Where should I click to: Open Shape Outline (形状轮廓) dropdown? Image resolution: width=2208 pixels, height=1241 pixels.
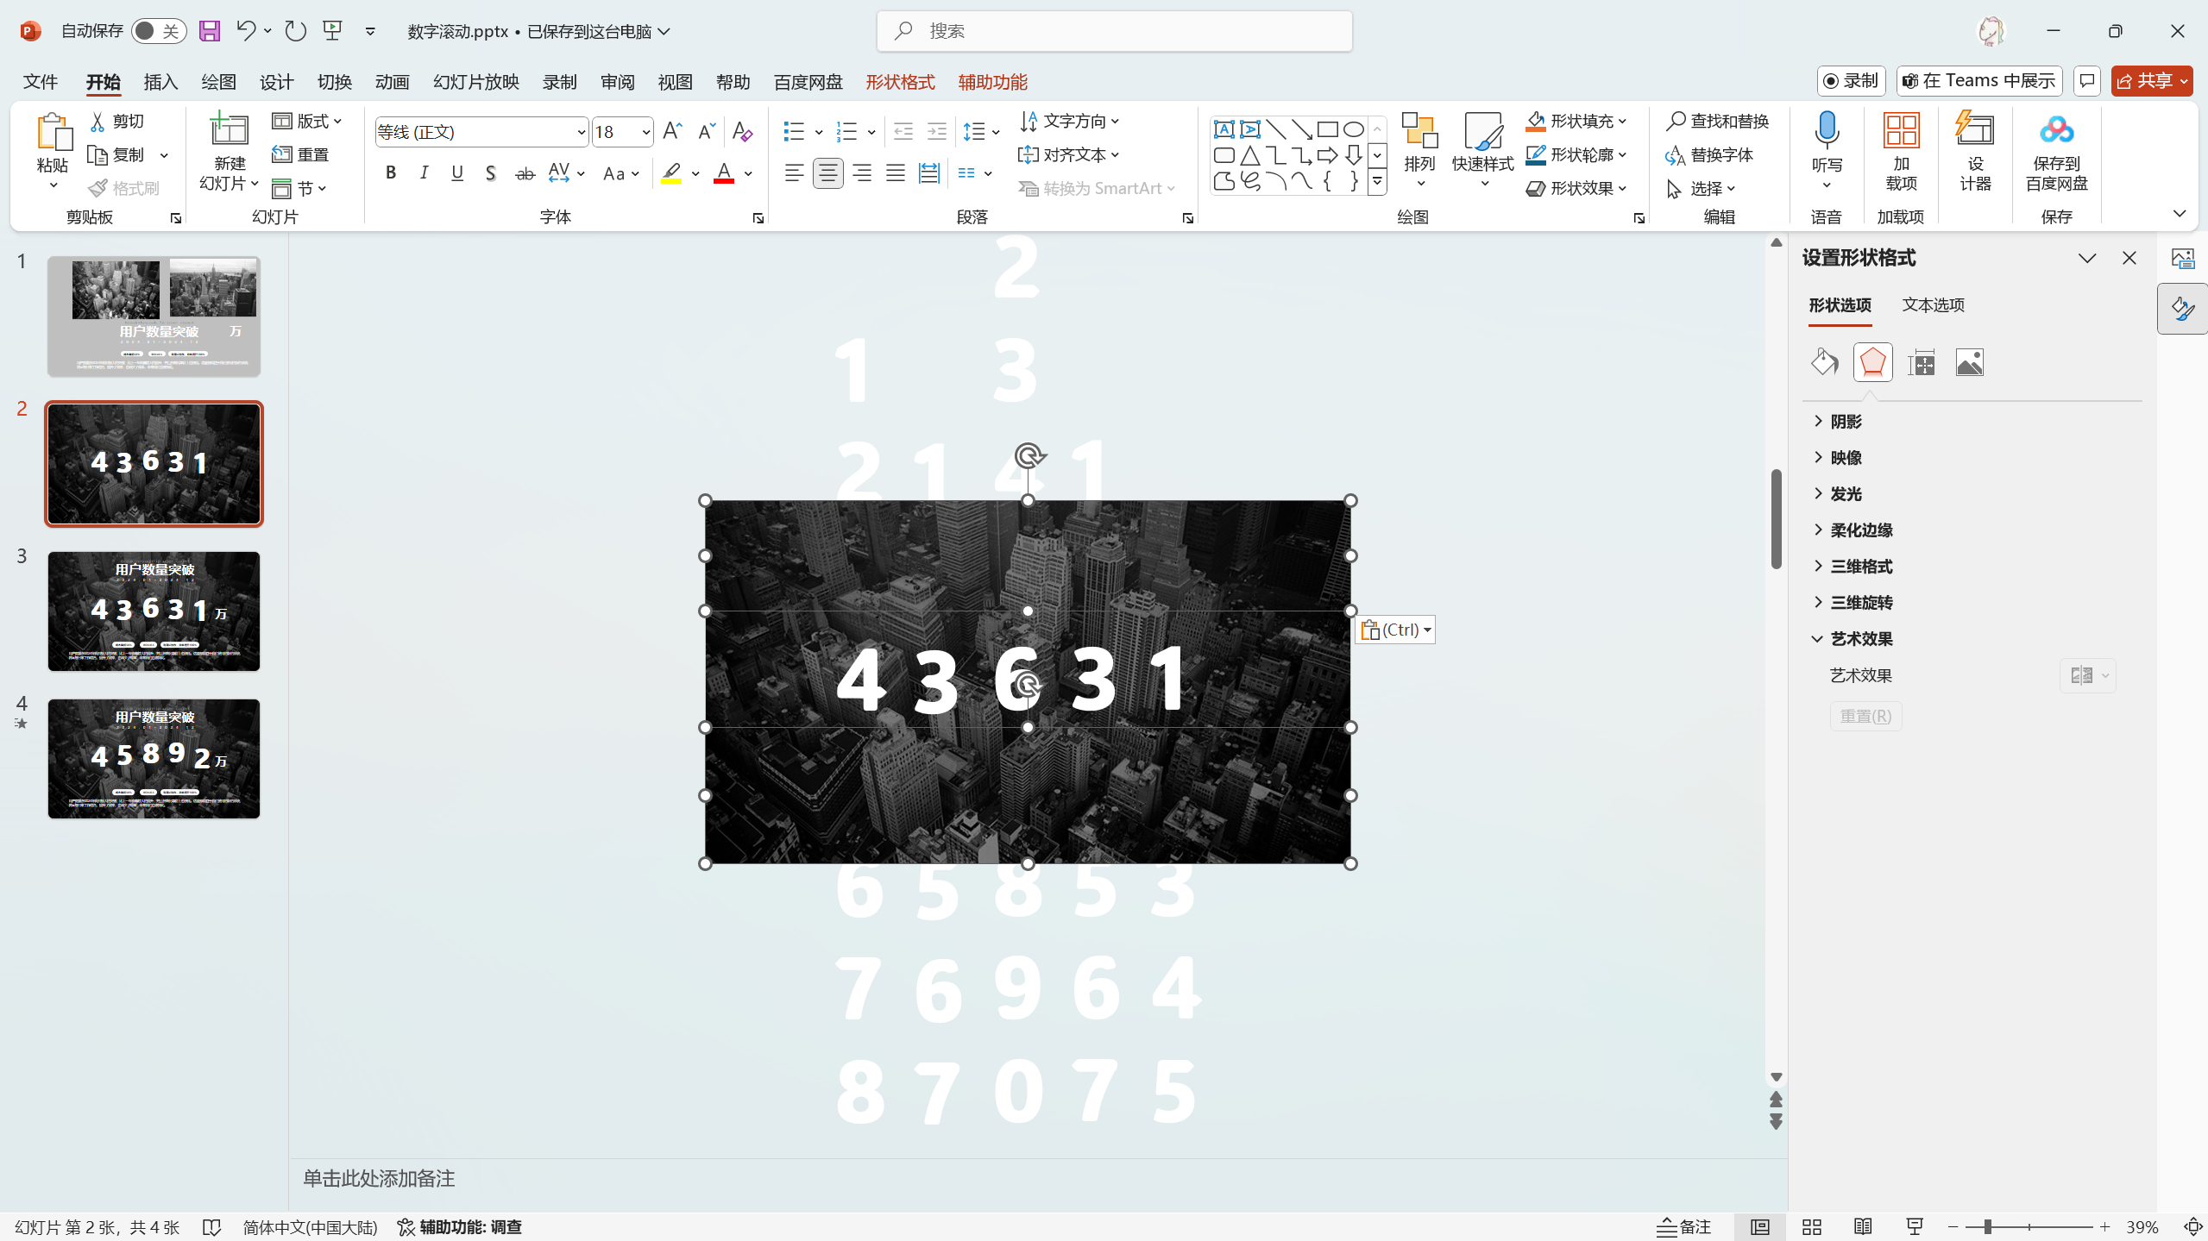[1576, 154]
